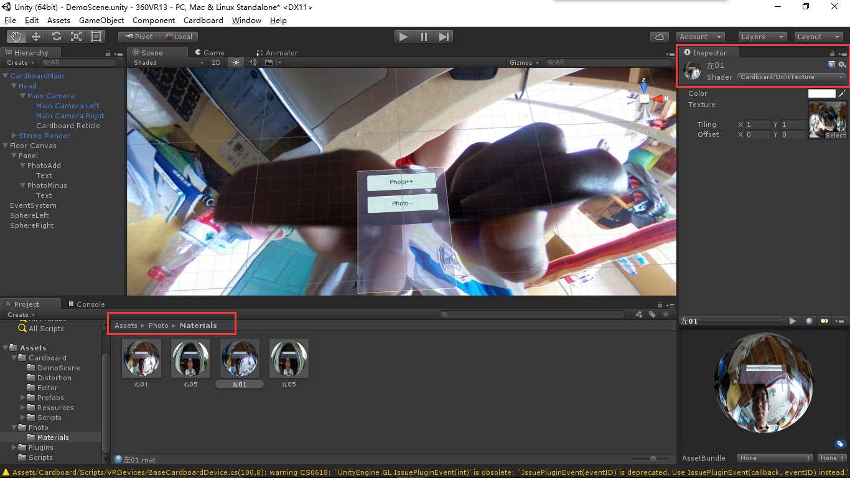Click Tiling X value field
This screenshot has width=850, height=478.
pyautogui.click(x=758, y=124)
